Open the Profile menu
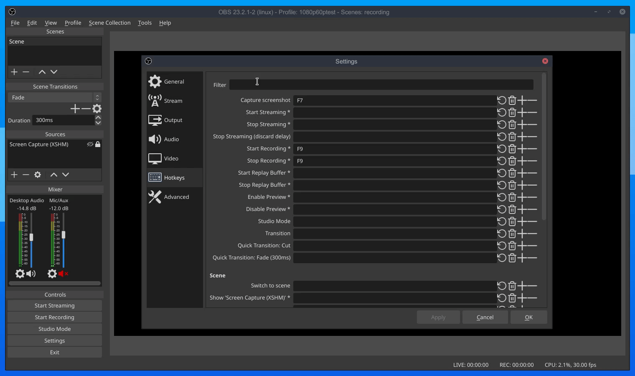635x376 pixels. pyautogui.click(x=73, y=23)
